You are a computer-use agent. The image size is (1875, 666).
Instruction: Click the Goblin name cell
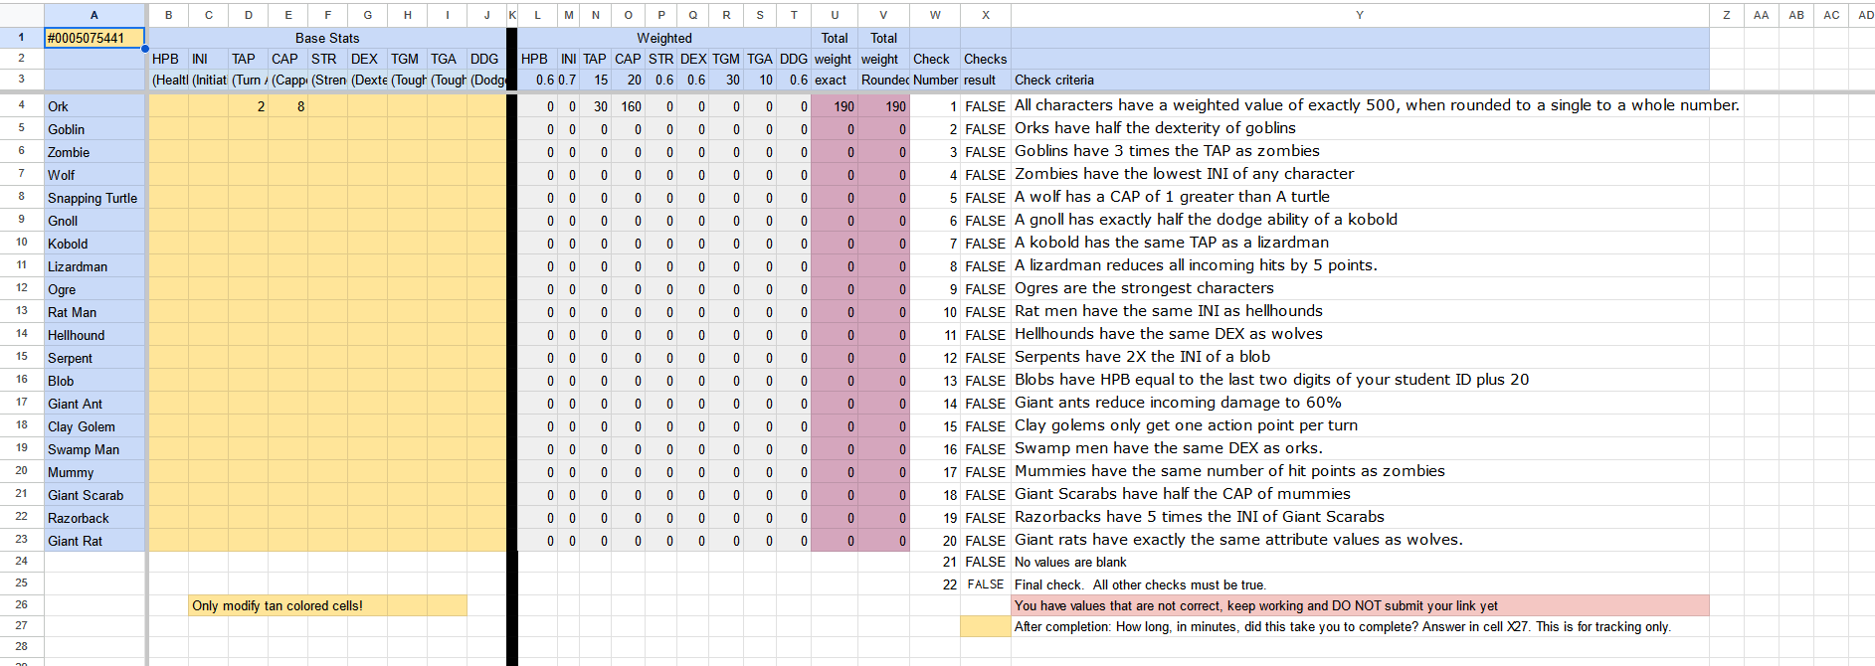tap(94, 129)
